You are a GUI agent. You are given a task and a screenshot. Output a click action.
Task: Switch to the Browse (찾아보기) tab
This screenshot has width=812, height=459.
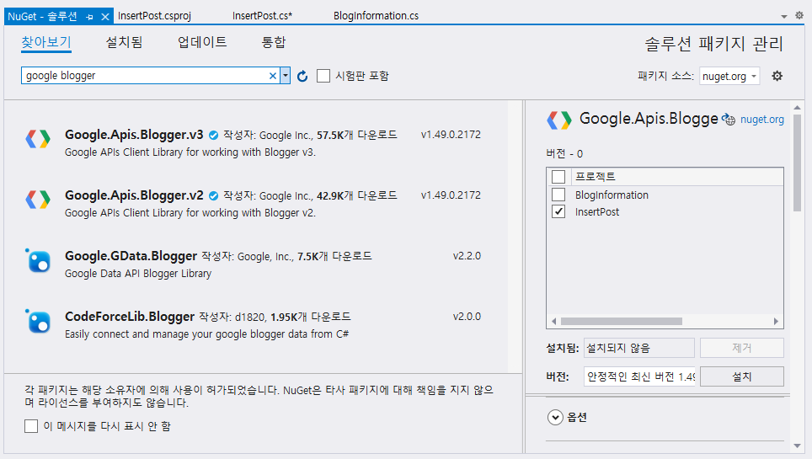[x=46, y=42]
